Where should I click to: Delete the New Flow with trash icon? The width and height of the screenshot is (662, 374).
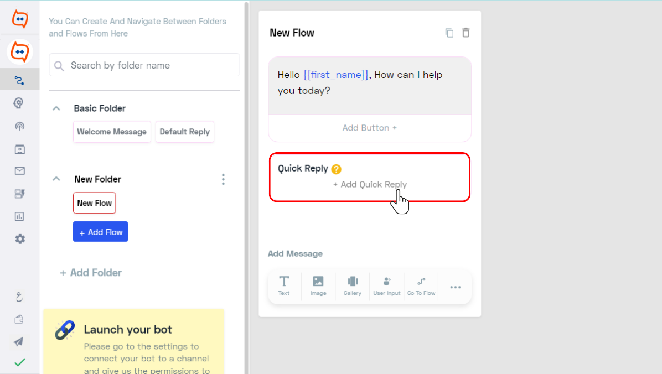(466, 33)
